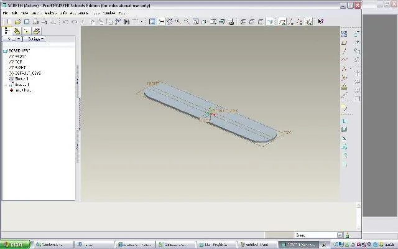Open the selection filter dropdown at bottom

tap(340, 235)
